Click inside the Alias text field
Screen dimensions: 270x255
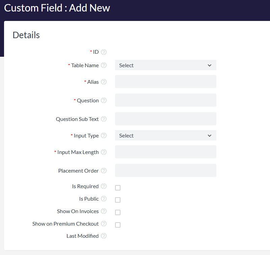point(165,81)
